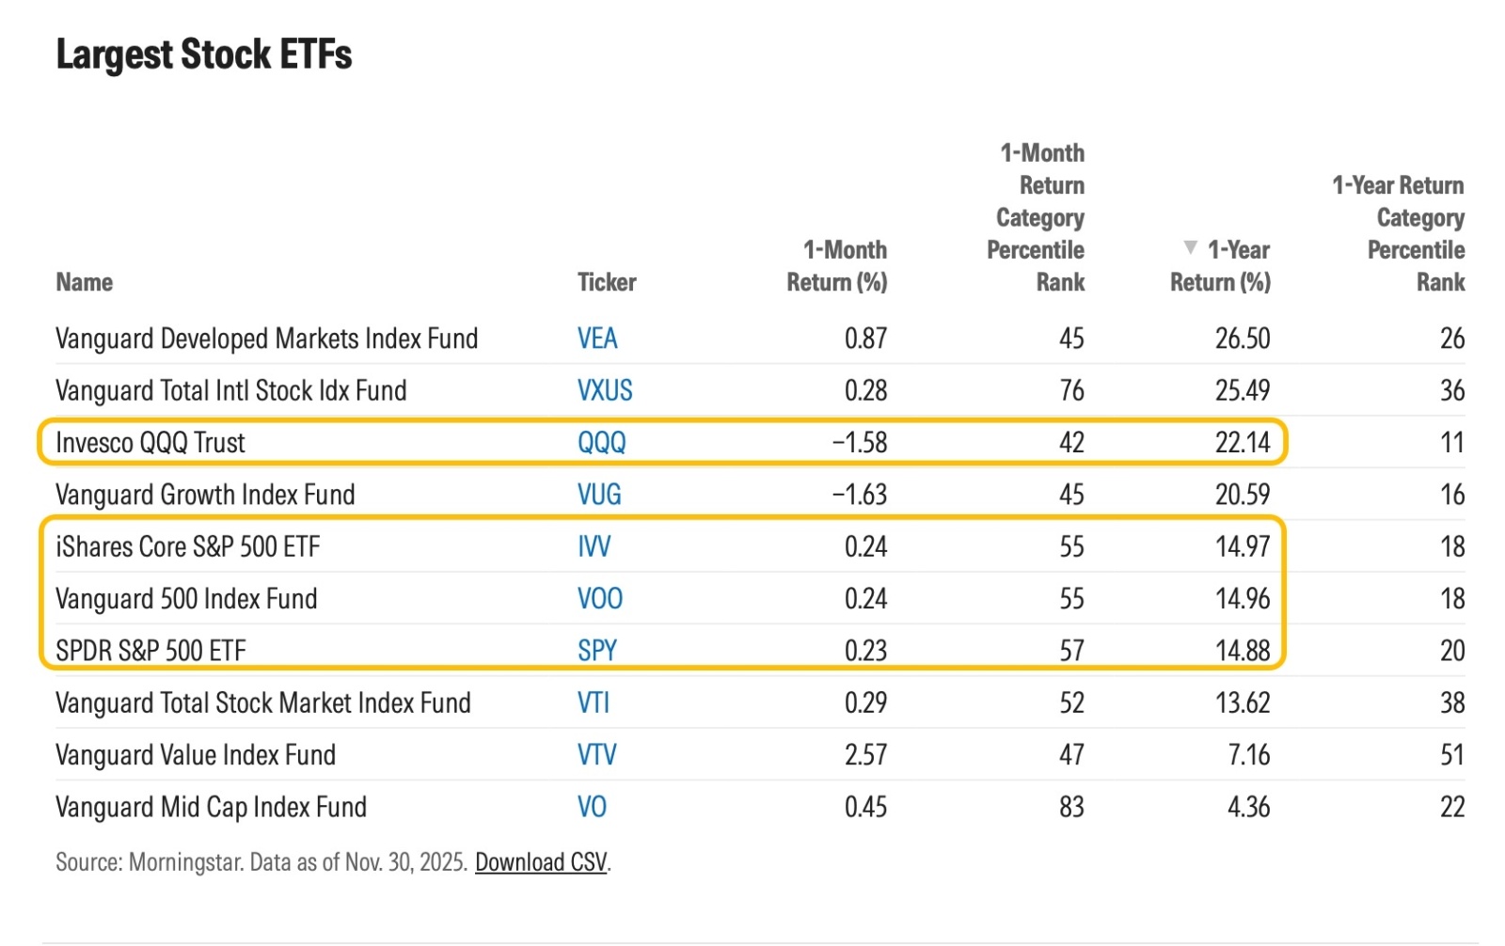This screenshot has width=1505, height=946.
Task: Click the sort arrow beside 1-Year Return
Action: point(1191,248)
